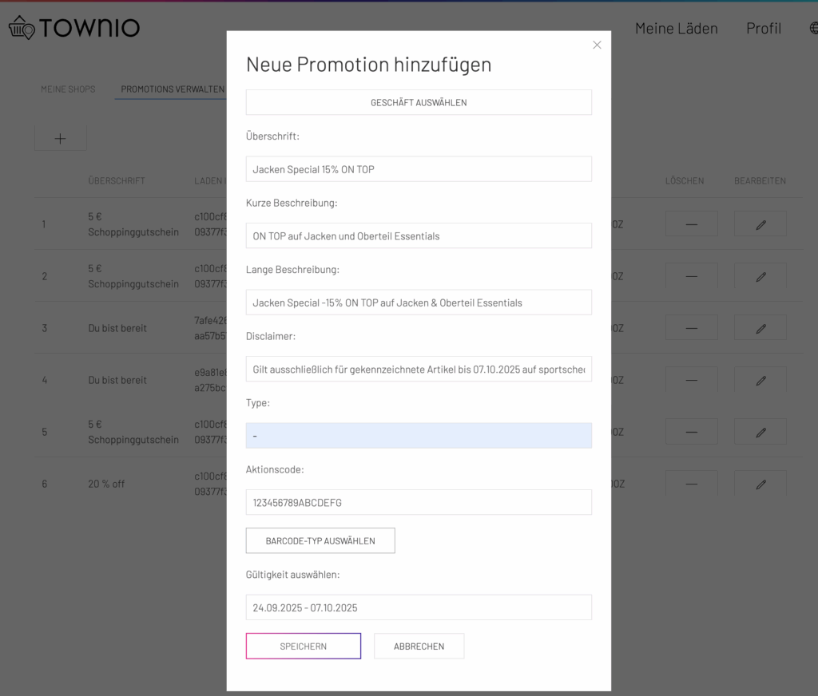Edit row 3 with pencil icon
This screenshot has width=818, height=696.
pyautogui.click(x=760, y=328)
